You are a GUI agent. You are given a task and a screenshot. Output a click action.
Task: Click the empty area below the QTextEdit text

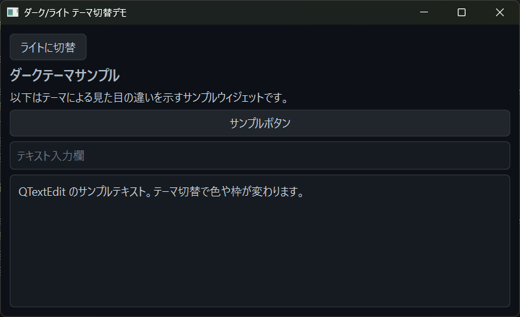tap(259, 259)
